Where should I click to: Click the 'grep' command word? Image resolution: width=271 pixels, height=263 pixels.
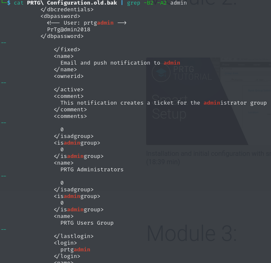[x=134, y=3]
